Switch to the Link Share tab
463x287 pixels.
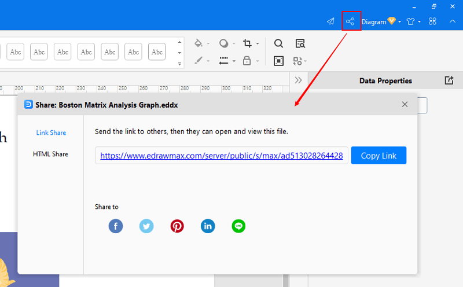[51, 133]
